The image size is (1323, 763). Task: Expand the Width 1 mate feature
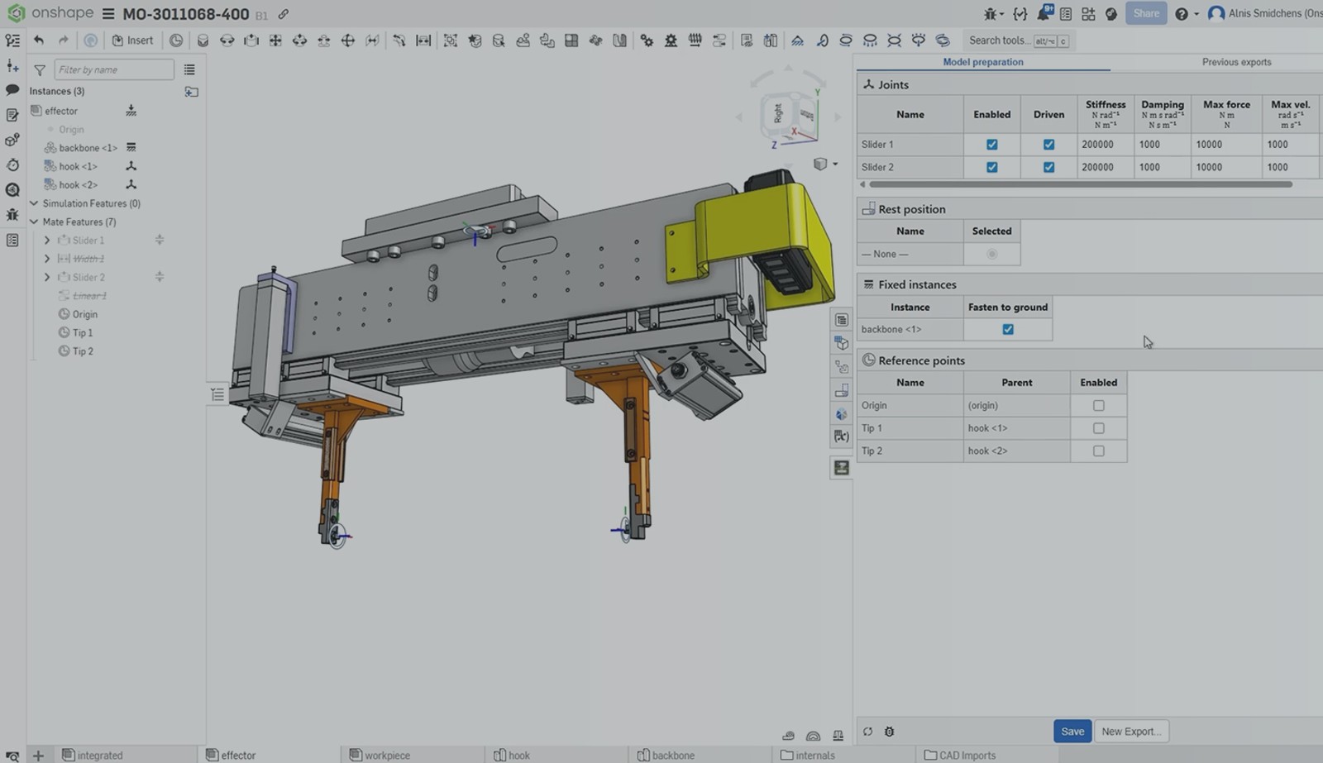[x=47, y=259]
